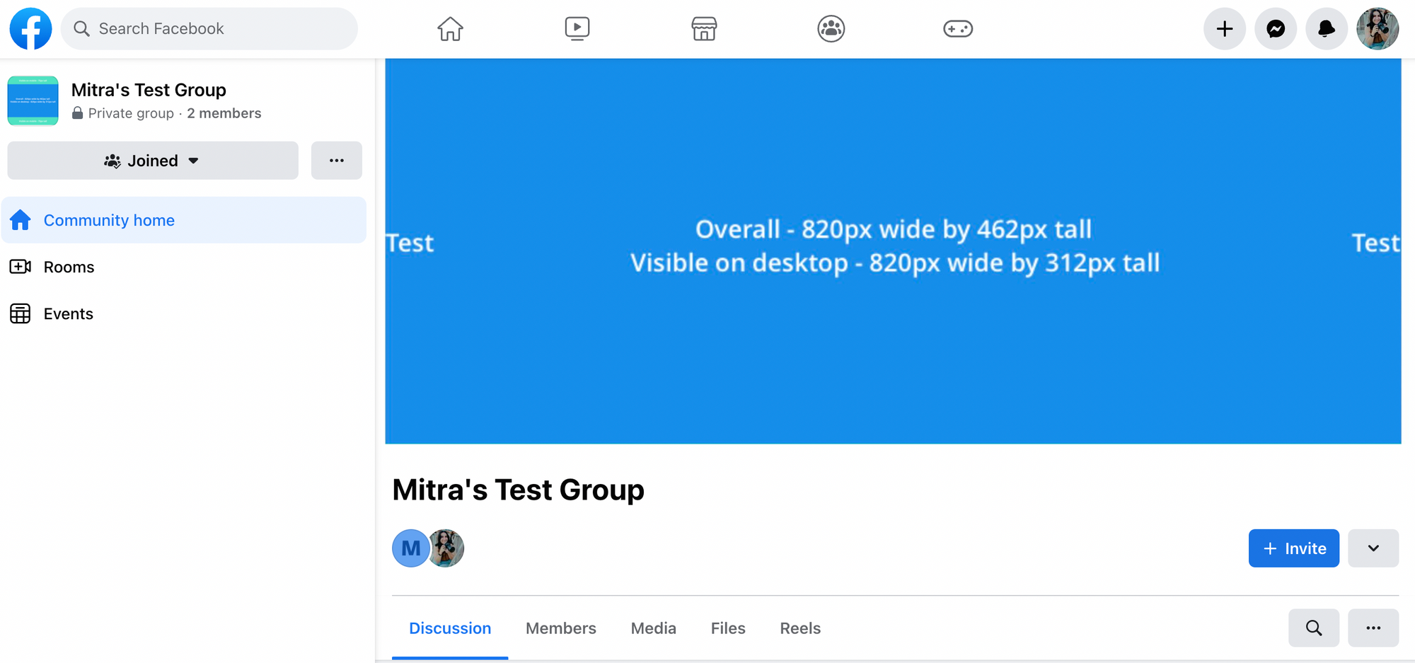Search within the group using magnifier button
The image size is (1415, 663).
click(x=1314, y=628)
